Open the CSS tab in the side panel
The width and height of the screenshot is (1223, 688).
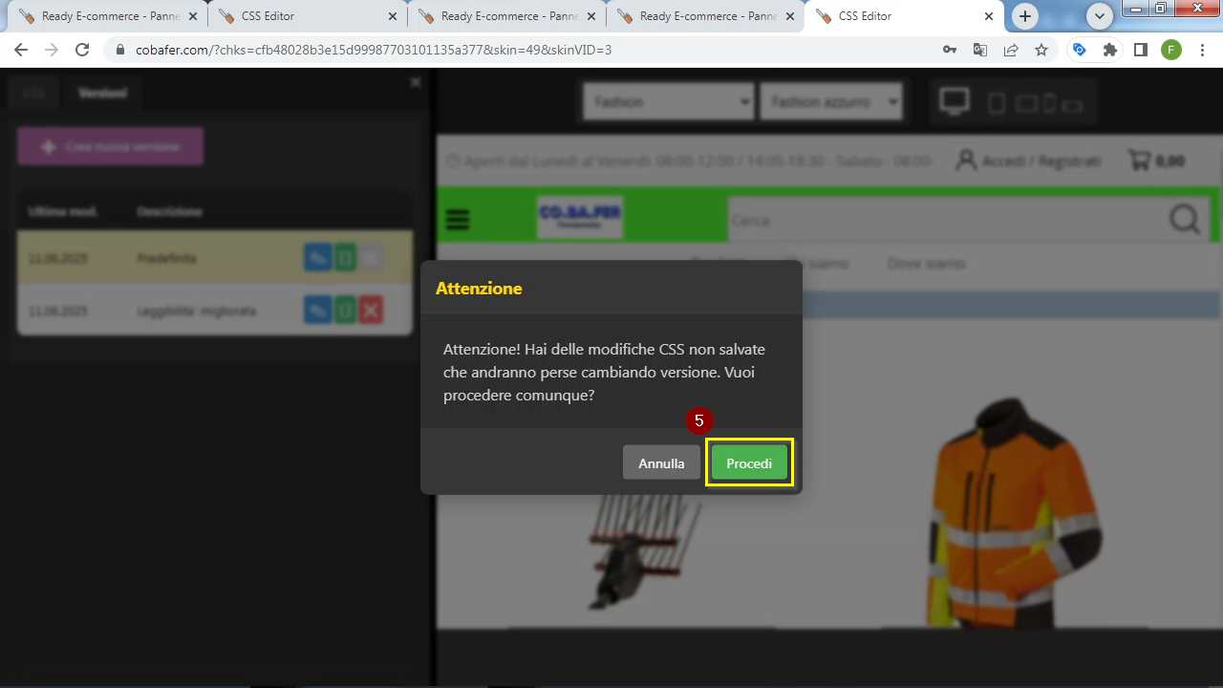point(33,93)
